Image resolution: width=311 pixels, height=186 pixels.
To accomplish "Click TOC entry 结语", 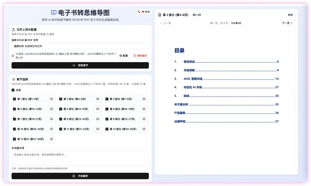I will click(226, 96).
